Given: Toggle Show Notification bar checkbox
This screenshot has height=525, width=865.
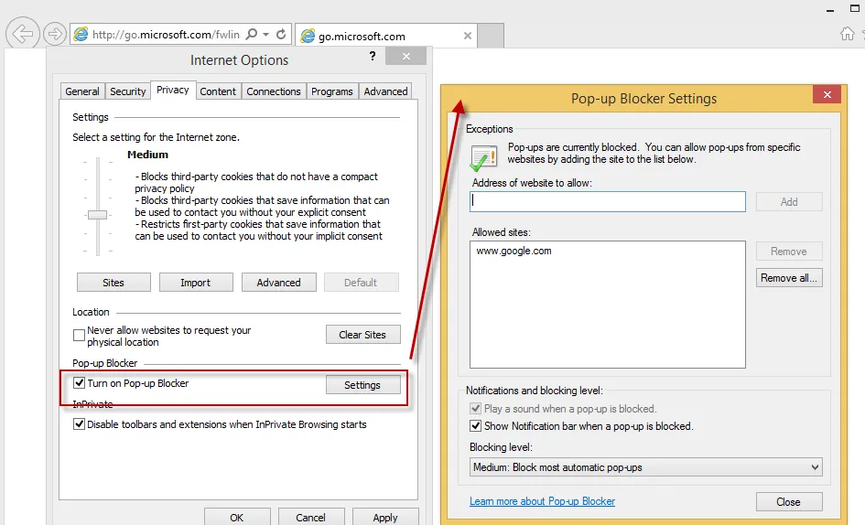Looking at the screenshot, I should click(475, 425).
